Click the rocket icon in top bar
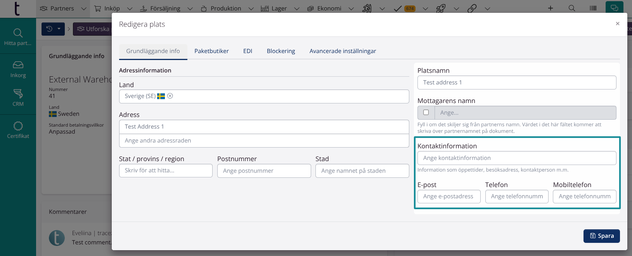This screenshot has height=256, width=632. point(441,8)
